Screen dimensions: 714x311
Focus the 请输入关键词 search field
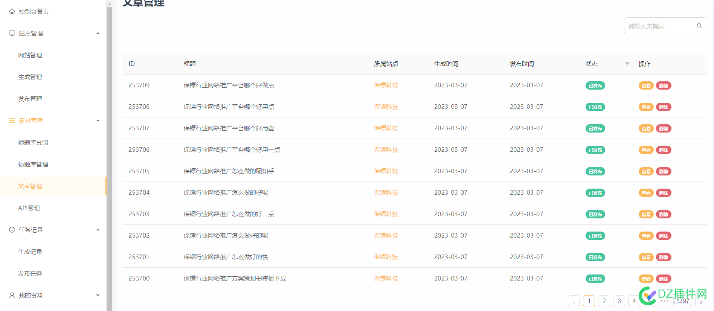[x=665, y=26]
